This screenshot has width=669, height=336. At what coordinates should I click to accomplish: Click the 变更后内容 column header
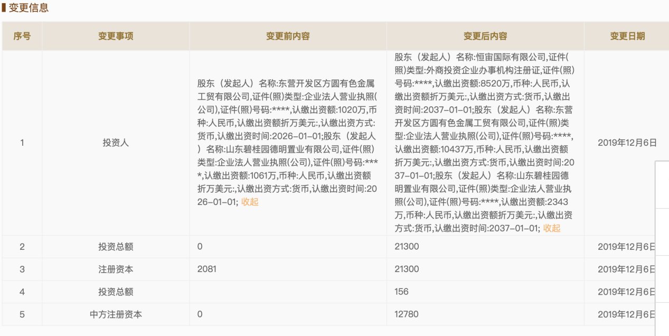pyautogui.click(x=485, y=36)
